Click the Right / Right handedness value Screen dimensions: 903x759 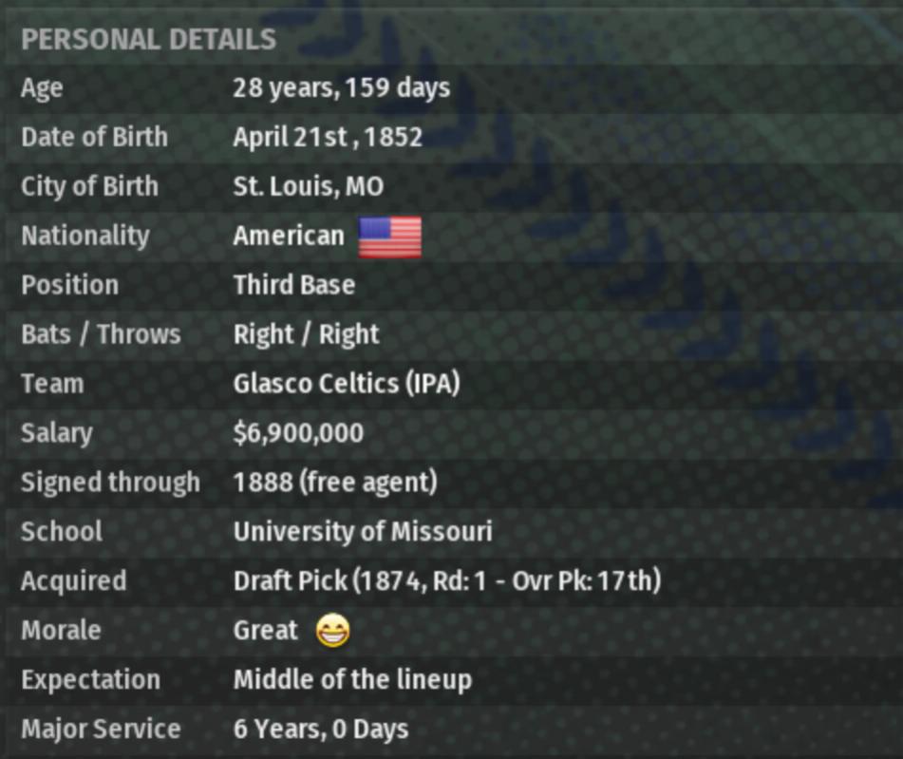coord(306,334)
